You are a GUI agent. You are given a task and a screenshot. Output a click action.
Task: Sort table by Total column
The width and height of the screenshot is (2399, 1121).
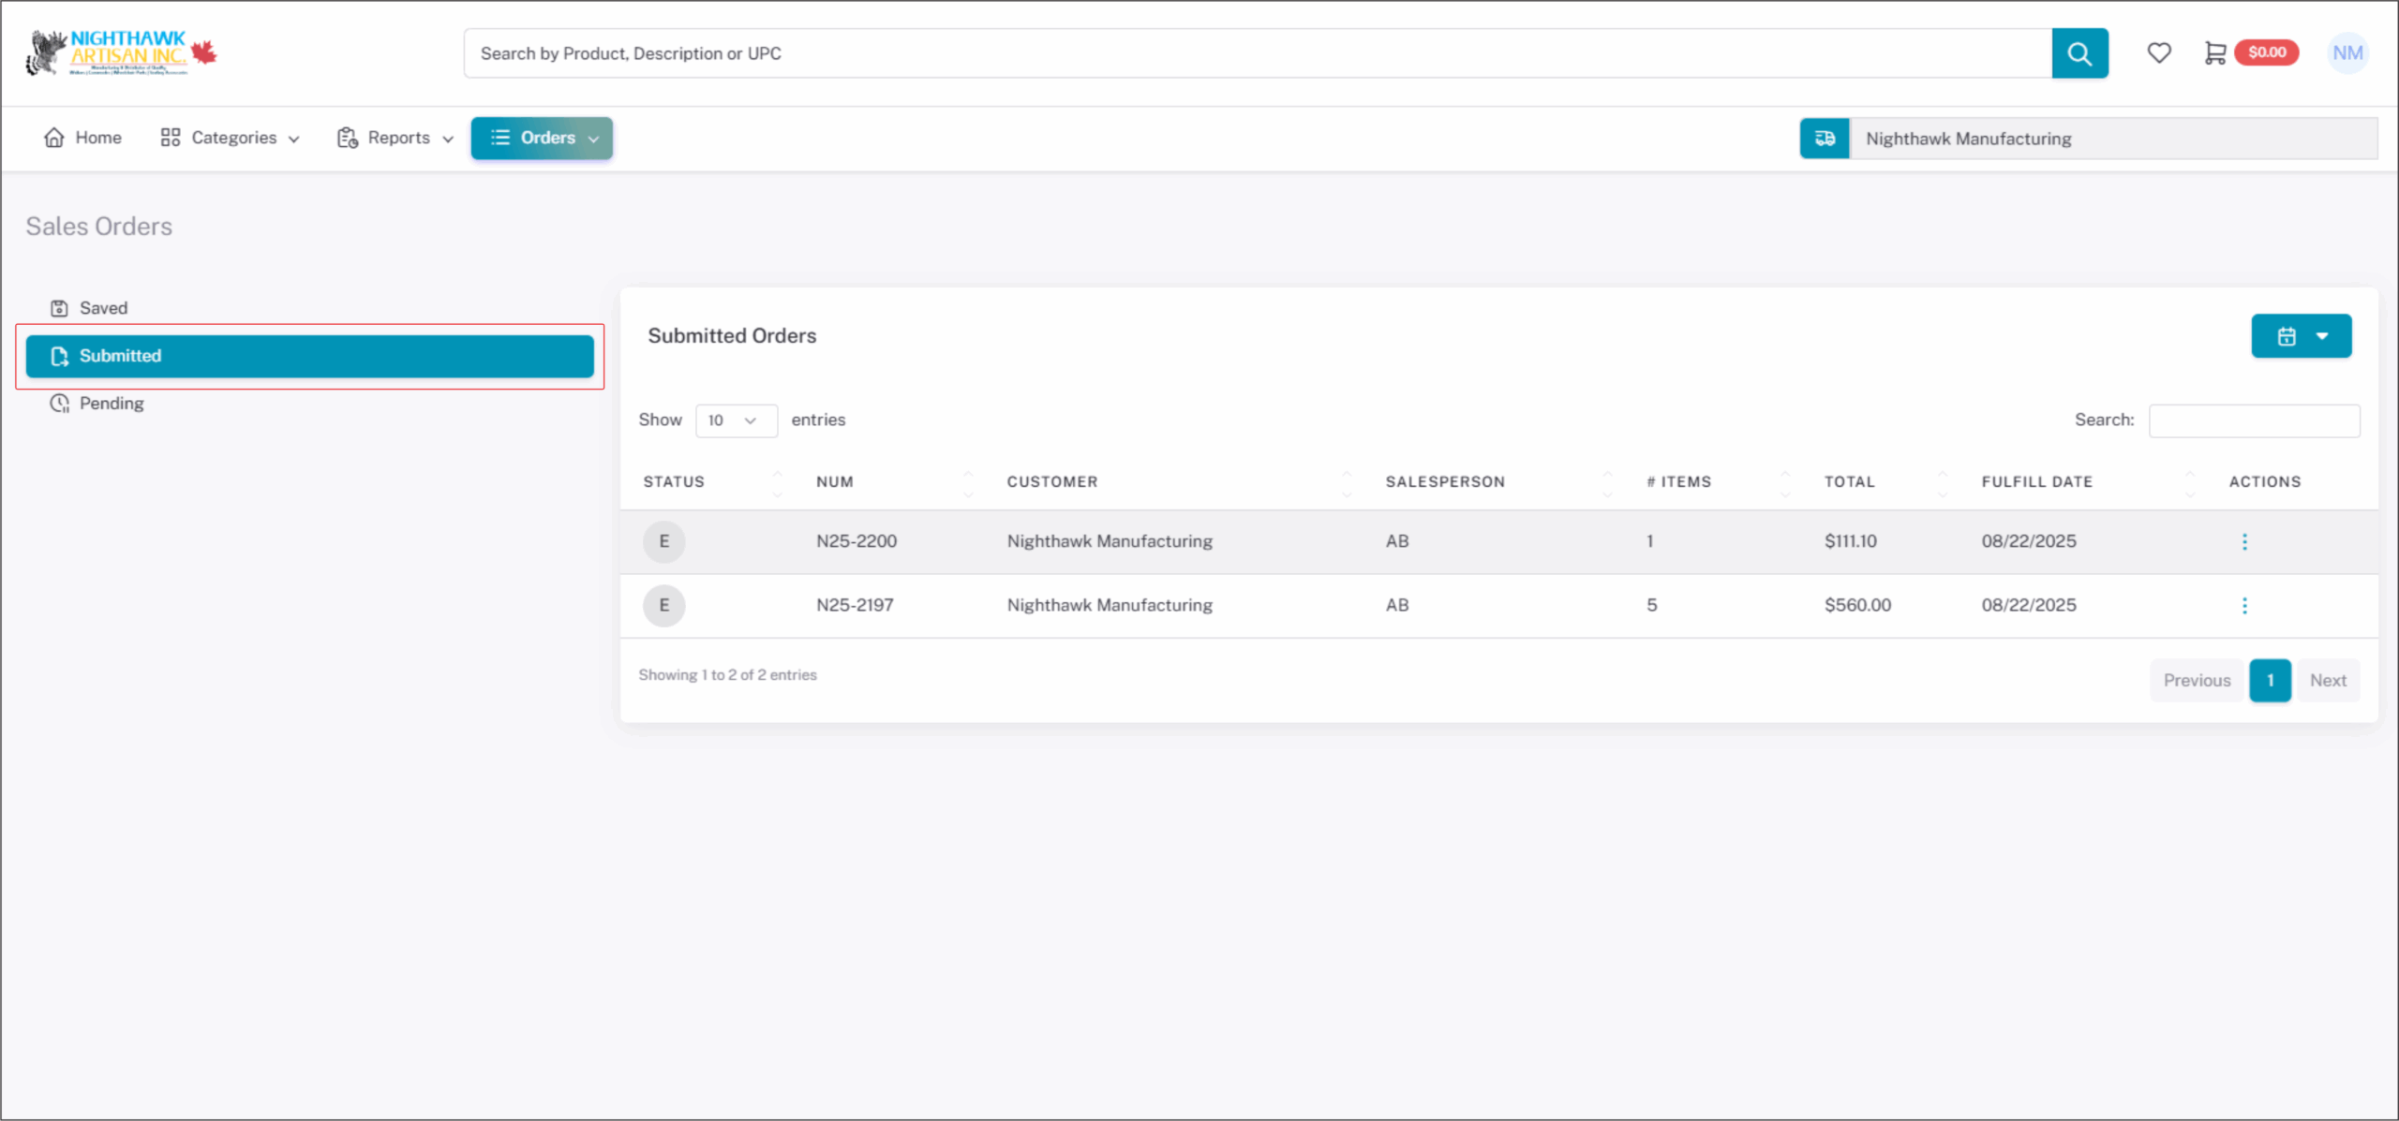(1849, 481)
